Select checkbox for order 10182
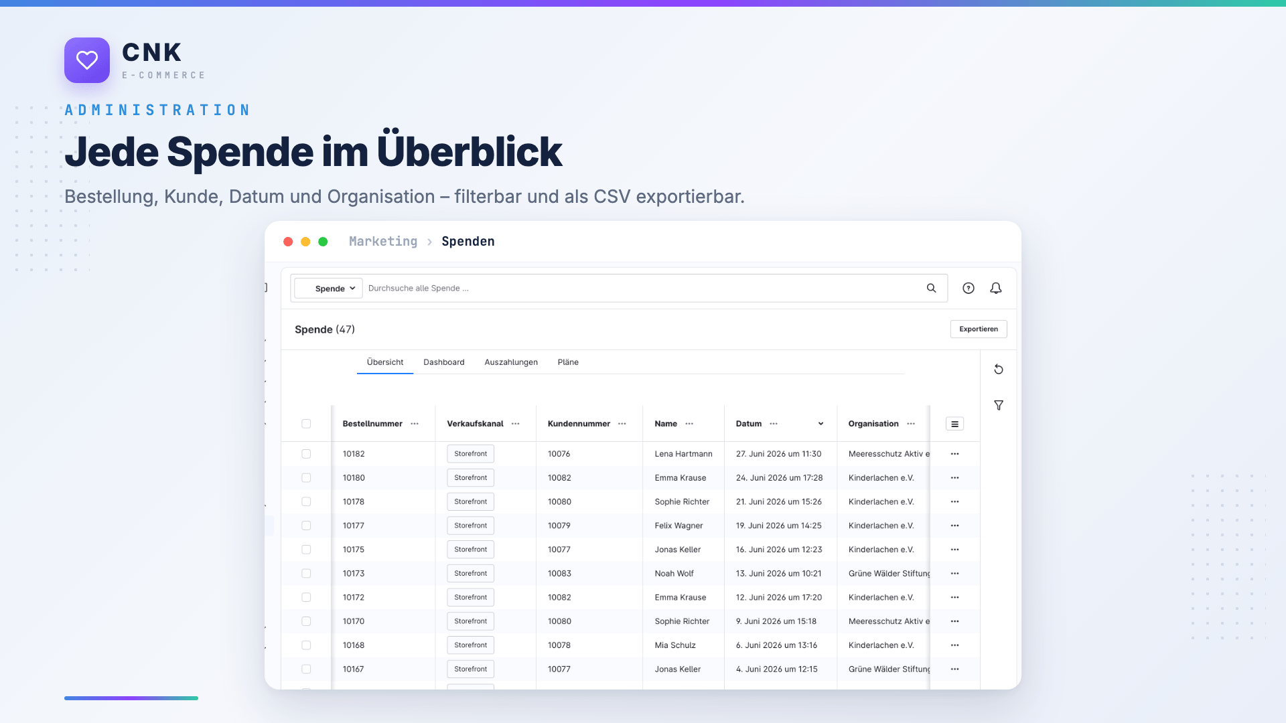Image resolution: width=1286 pixels, height=723 pixels. click(306, 454)
